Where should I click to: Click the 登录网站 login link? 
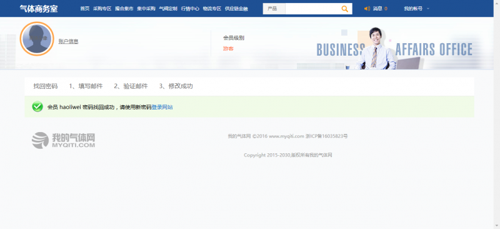(162, 108)
